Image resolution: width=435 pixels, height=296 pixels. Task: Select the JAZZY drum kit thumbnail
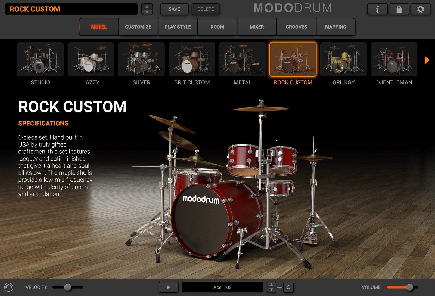click(91, 59)
